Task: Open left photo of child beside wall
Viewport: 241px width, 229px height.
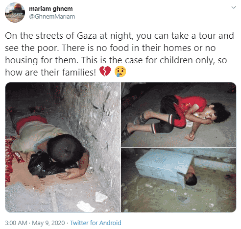Action: [x=63, y=148]
